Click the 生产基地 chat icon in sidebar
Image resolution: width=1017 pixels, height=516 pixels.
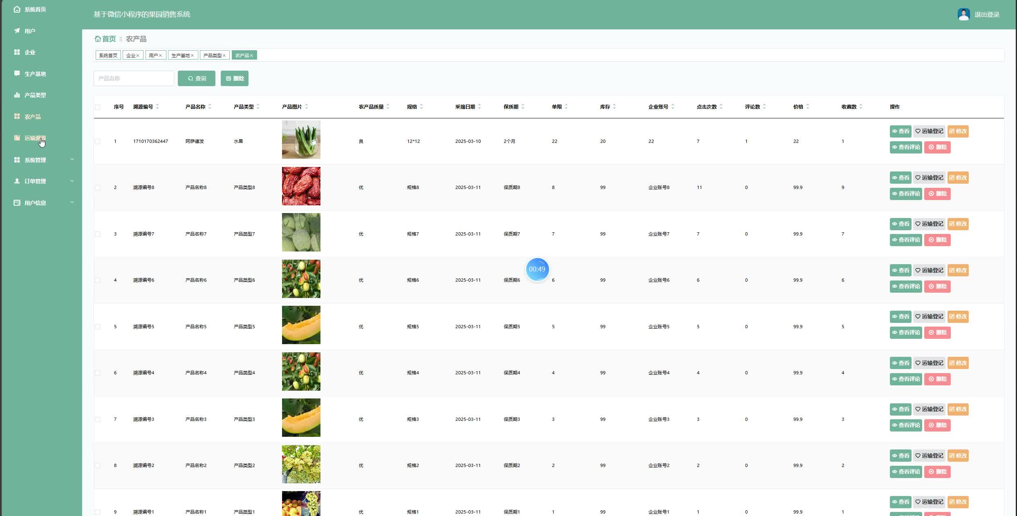click(x=17, y=73)
